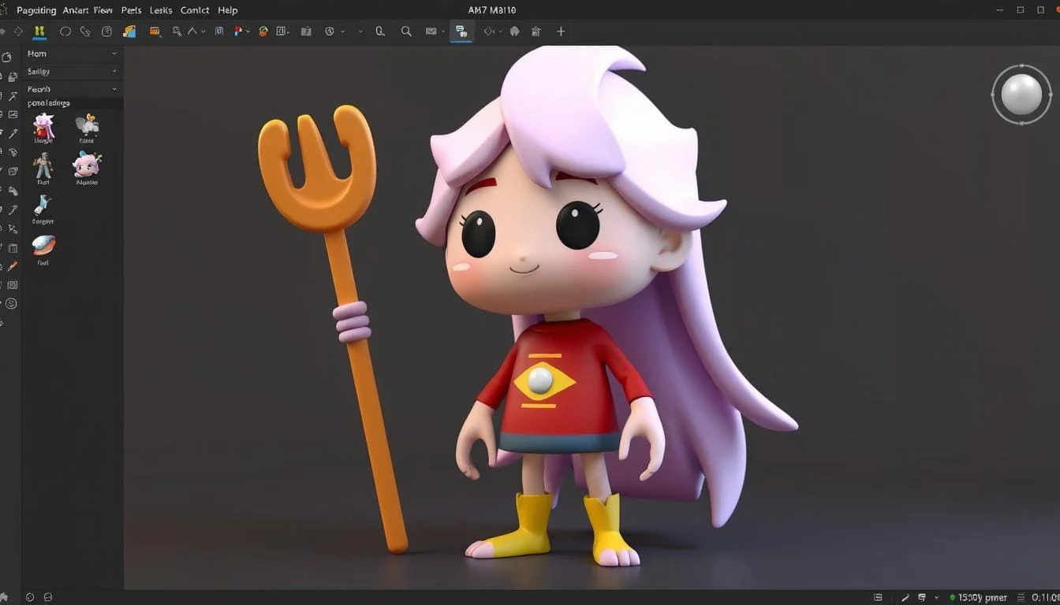Select the pink-haired red-shirt character thumbnail
Image resolution: width=1060 pixels, height=605 pixels.
tap(43, 126)
